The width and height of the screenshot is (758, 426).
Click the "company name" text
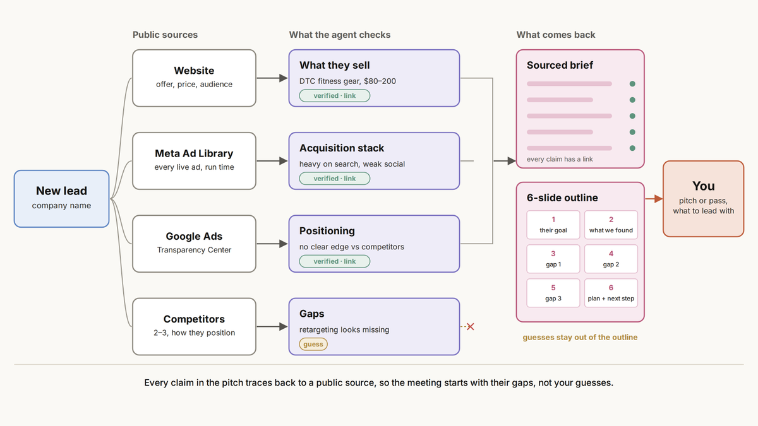click(62, 205)
